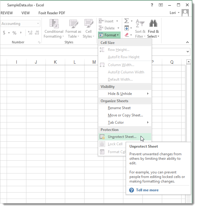Open Cell Styles gallery

[x=88, y=29]
